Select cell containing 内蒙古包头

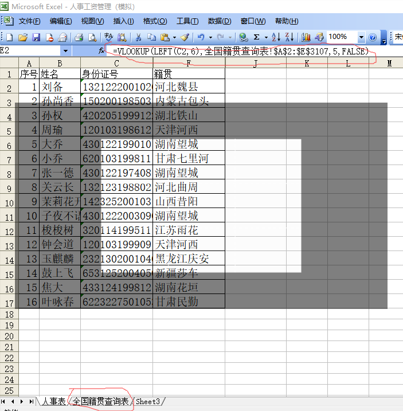tap(189, 101)
